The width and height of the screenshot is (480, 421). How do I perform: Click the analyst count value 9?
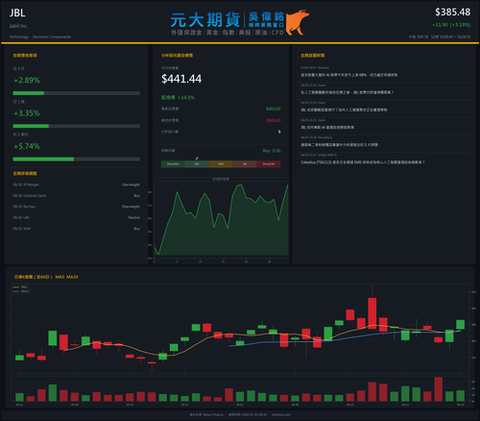point(279,132)
